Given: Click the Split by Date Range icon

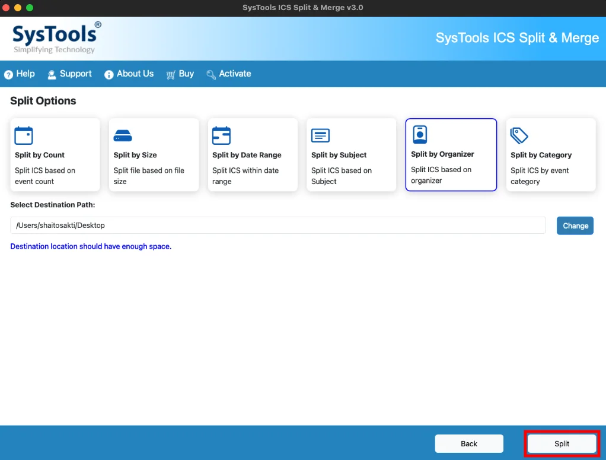Looking at the screenshot, I should (221, 135).
